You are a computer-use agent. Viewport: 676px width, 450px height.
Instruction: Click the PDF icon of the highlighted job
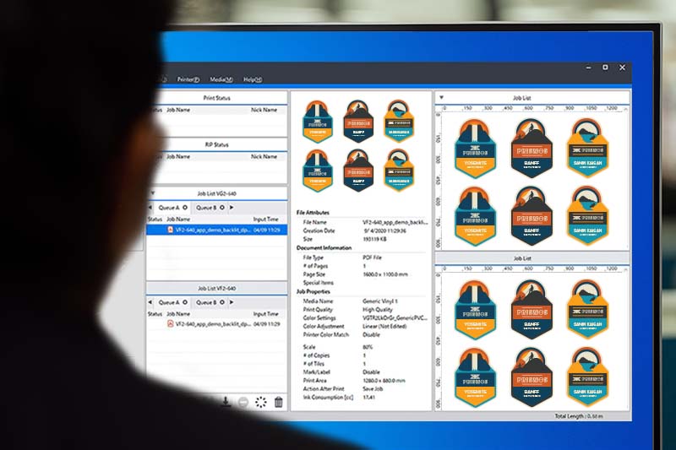(170, 229)
